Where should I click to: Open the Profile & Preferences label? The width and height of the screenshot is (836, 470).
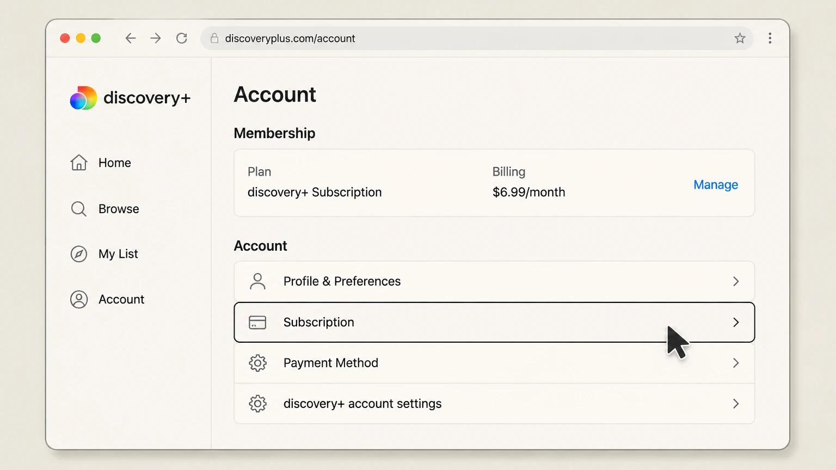click(342, 281)
